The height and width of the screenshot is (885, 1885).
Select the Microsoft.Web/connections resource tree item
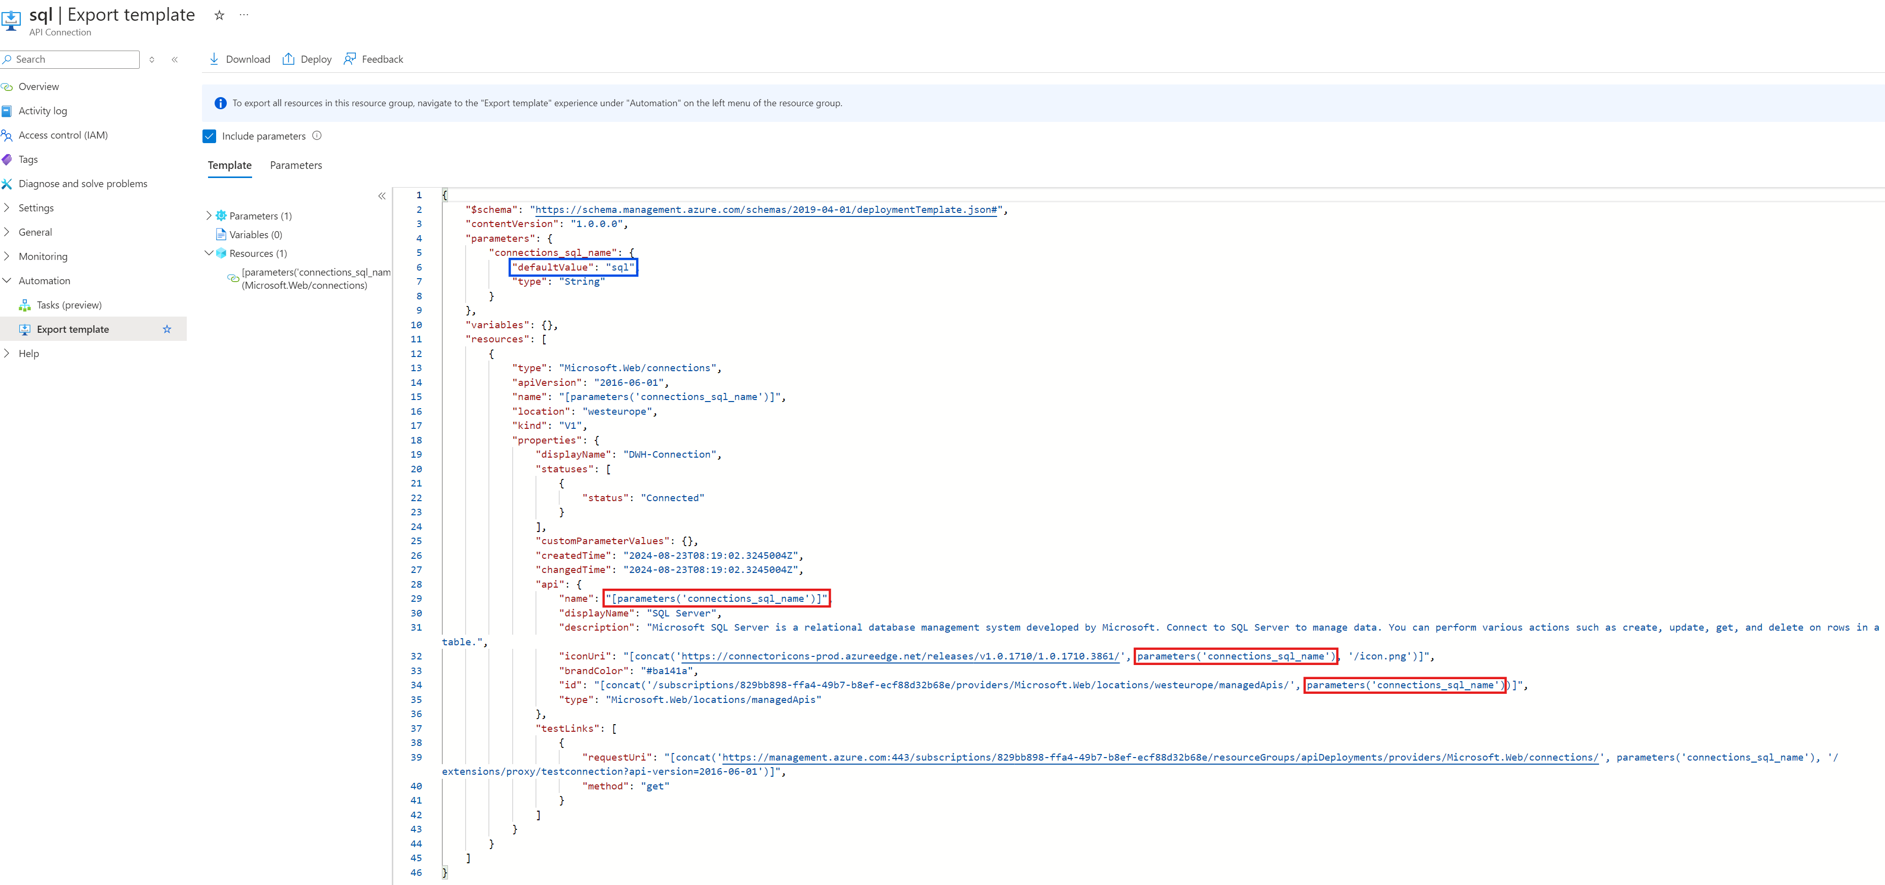coord(316,279)
